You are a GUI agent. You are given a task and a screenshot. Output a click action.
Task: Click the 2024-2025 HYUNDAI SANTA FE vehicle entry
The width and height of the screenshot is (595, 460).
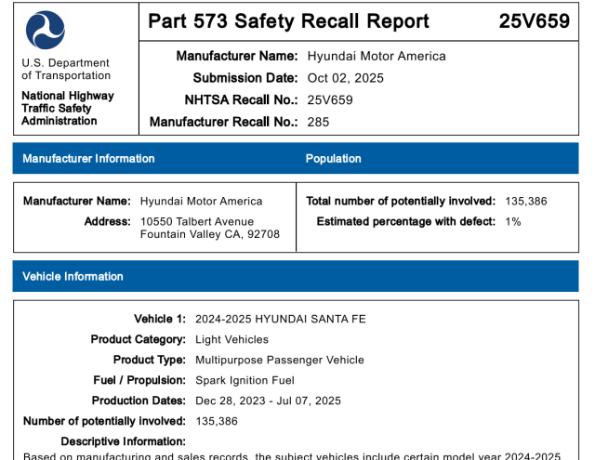(281, 319)
